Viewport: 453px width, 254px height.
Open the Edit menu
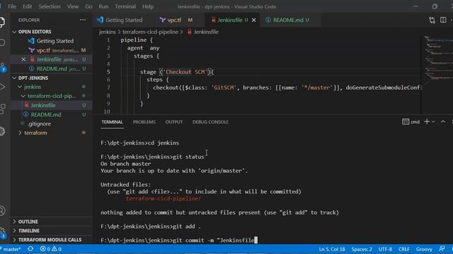[28, 6]
